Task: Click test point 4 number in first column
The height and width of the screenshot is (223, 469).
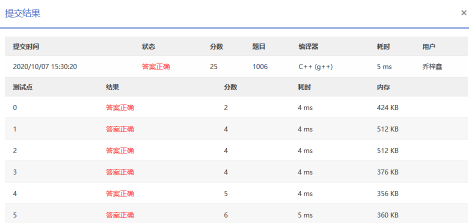Action: pos(15,193)
